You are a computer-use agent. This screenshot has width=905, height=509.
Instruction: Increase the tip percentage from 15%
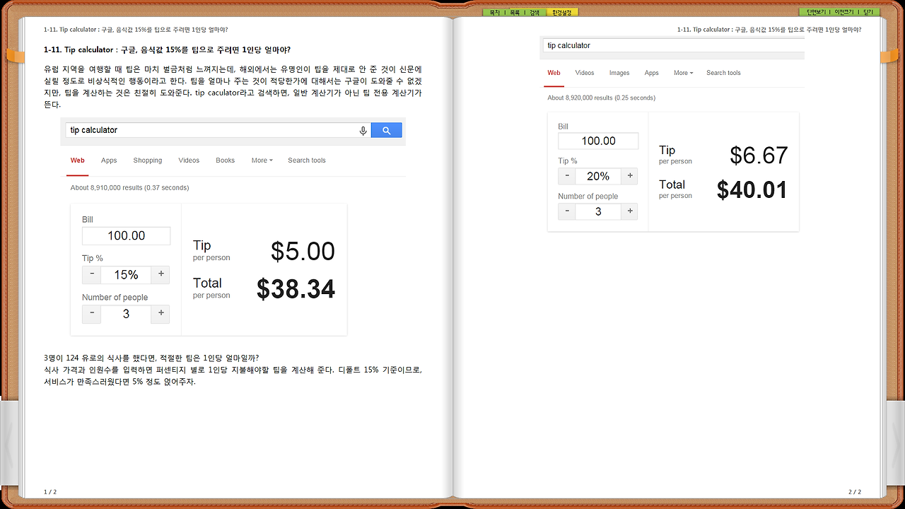[161, 275]
